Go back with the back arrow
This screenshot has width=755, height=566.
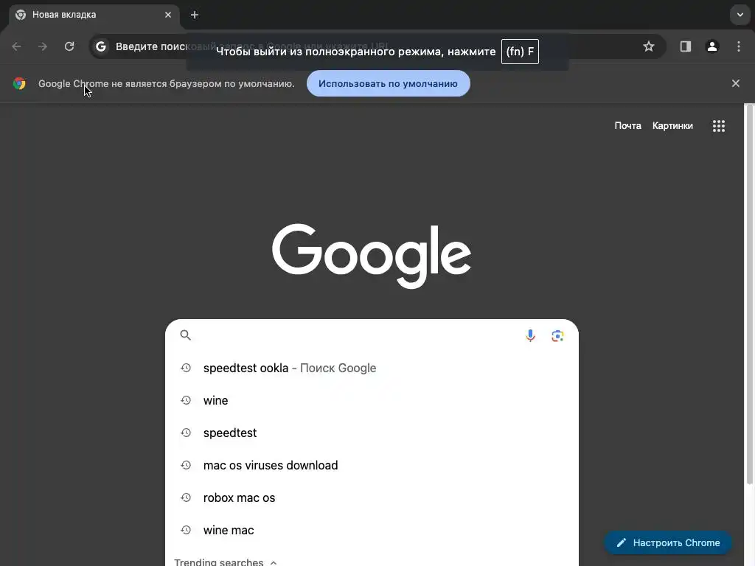tap(16, 46)
